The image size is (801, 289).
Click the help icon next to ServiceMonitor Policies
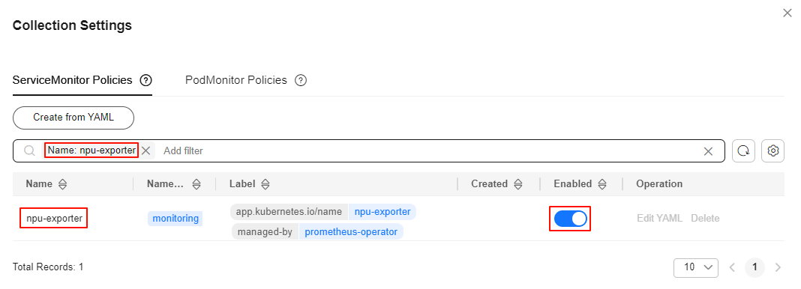[x=146, y=81]
